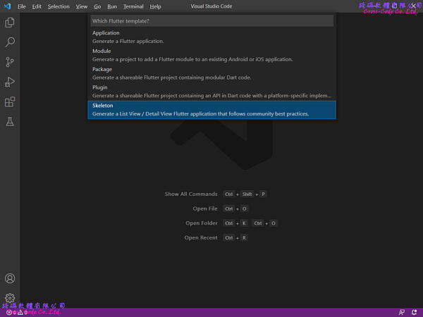Image resolution: width=423 pixels, height=317 pixels.
Task: Select the Package Flutter template
Action: (211, 73)
